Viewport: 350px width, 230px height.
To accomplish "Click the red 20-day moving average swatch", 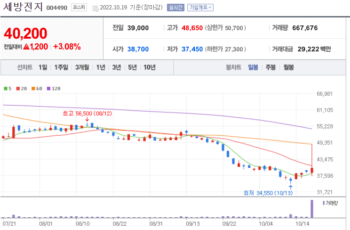I will 18,89.
